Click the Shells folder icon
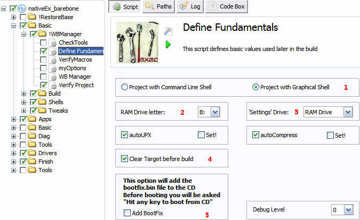Screen dimensions: 360x220 pyautogui.click(x=42, y=102)
